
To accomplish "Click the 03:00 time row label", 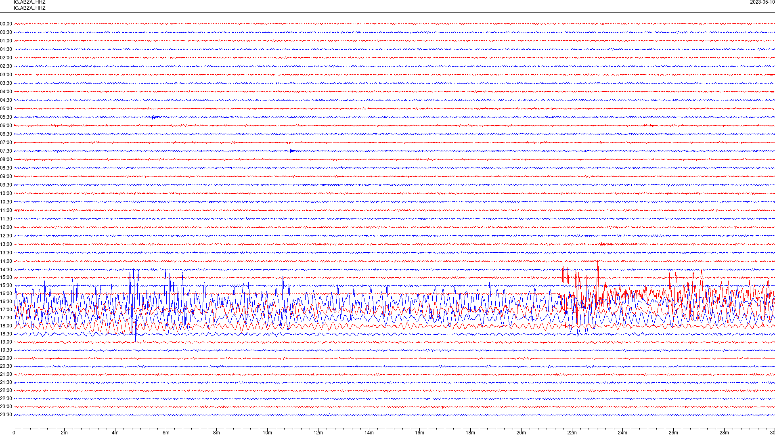I will tap(6, 75).
